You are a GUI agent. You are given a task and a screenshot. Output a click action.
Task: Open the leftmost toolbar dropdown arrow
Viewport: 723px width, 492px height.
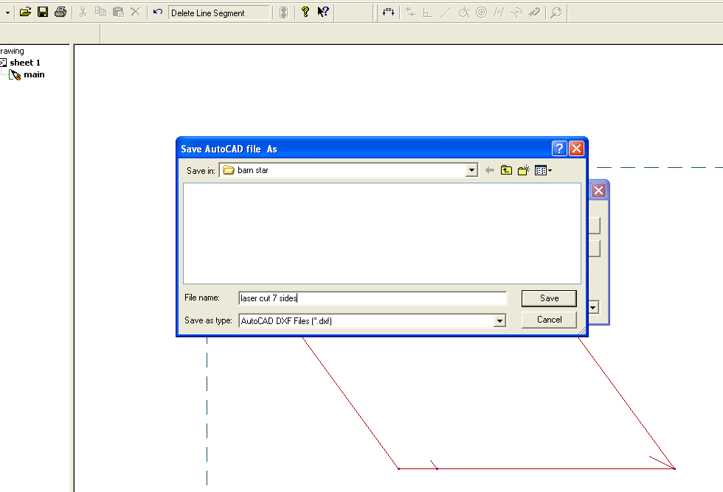click(x=7, y=13)
